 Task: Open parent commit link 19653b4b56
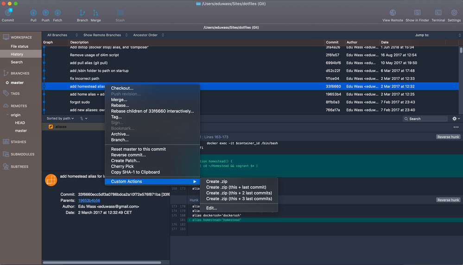(x=89, y=201)
